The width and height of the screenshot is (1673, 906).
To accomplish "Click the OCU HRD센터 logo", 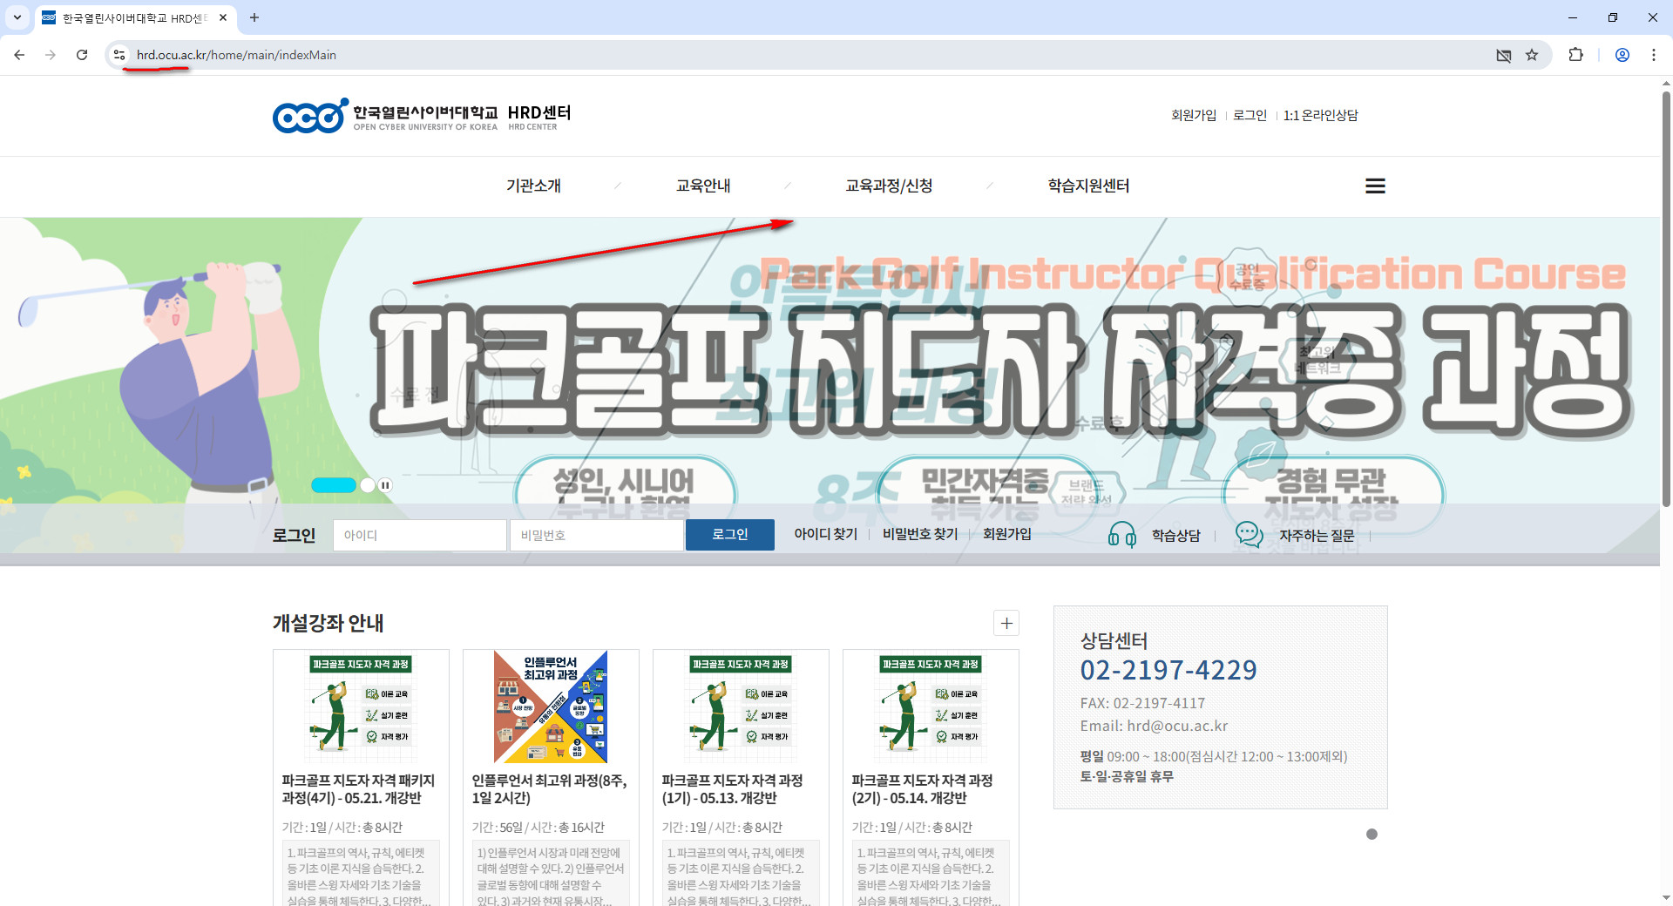I will click(x=422, y=115).
